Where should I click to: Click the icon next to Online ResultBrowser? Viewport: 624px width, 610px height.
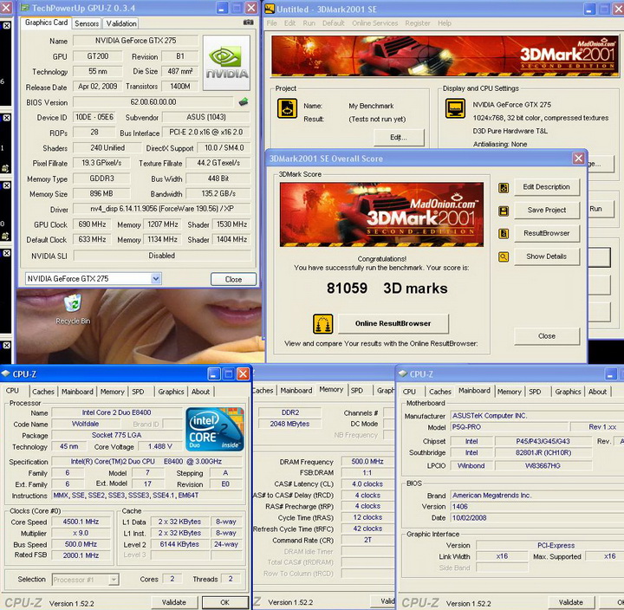(x=322, y=324)
